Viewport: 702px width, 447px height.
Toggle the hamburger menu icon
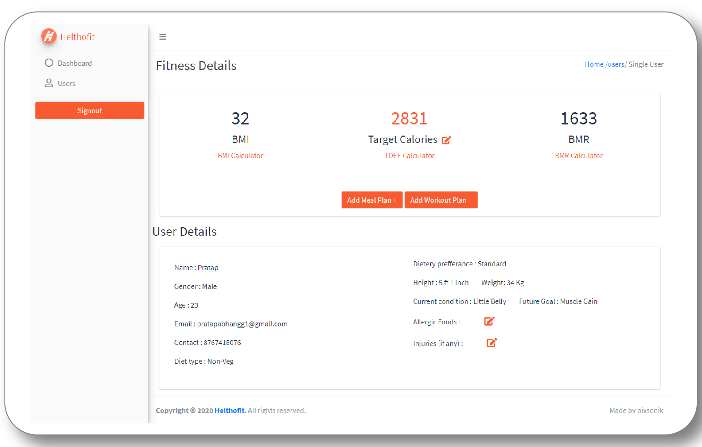click(x=163, y=37)
